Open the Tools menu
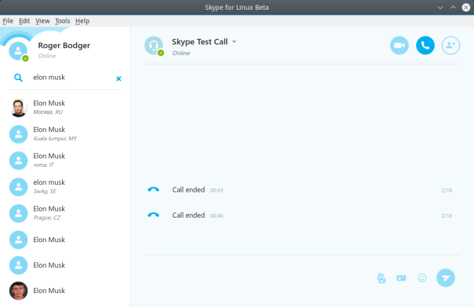Viewport: 474px width, 307px height. (62, 21)
